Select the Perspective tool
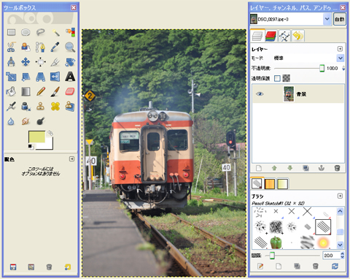Viewport: 350px width, 279px height. 41,77
